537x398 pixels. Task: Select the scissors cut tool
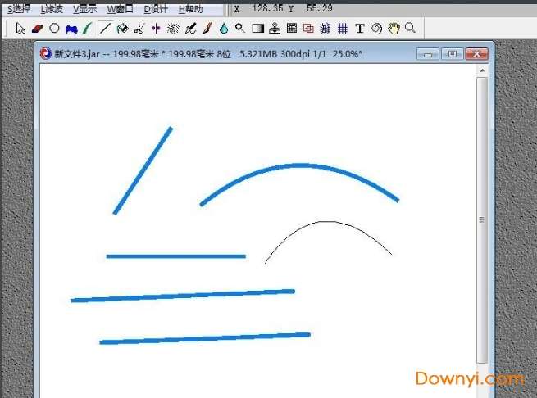coord(139,29)
